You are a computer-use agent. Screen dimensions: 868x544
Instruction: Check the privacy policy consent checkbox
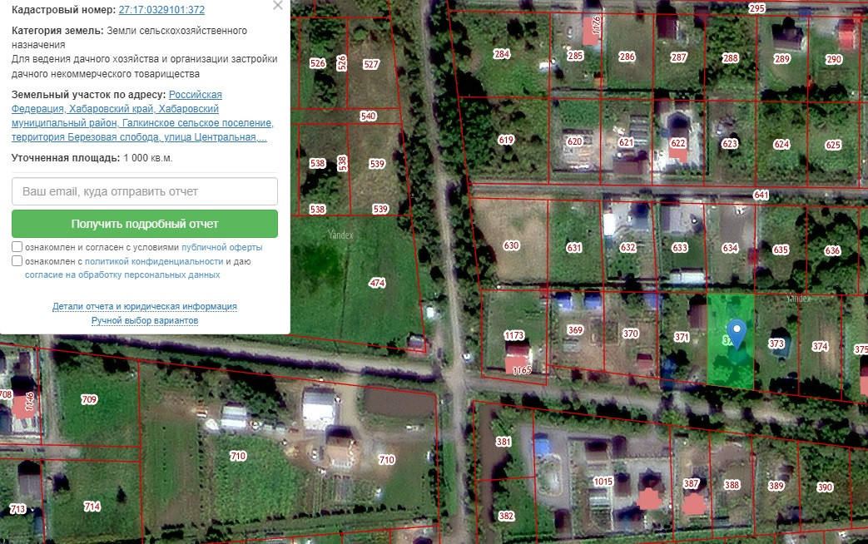click(x=17, y=260)
